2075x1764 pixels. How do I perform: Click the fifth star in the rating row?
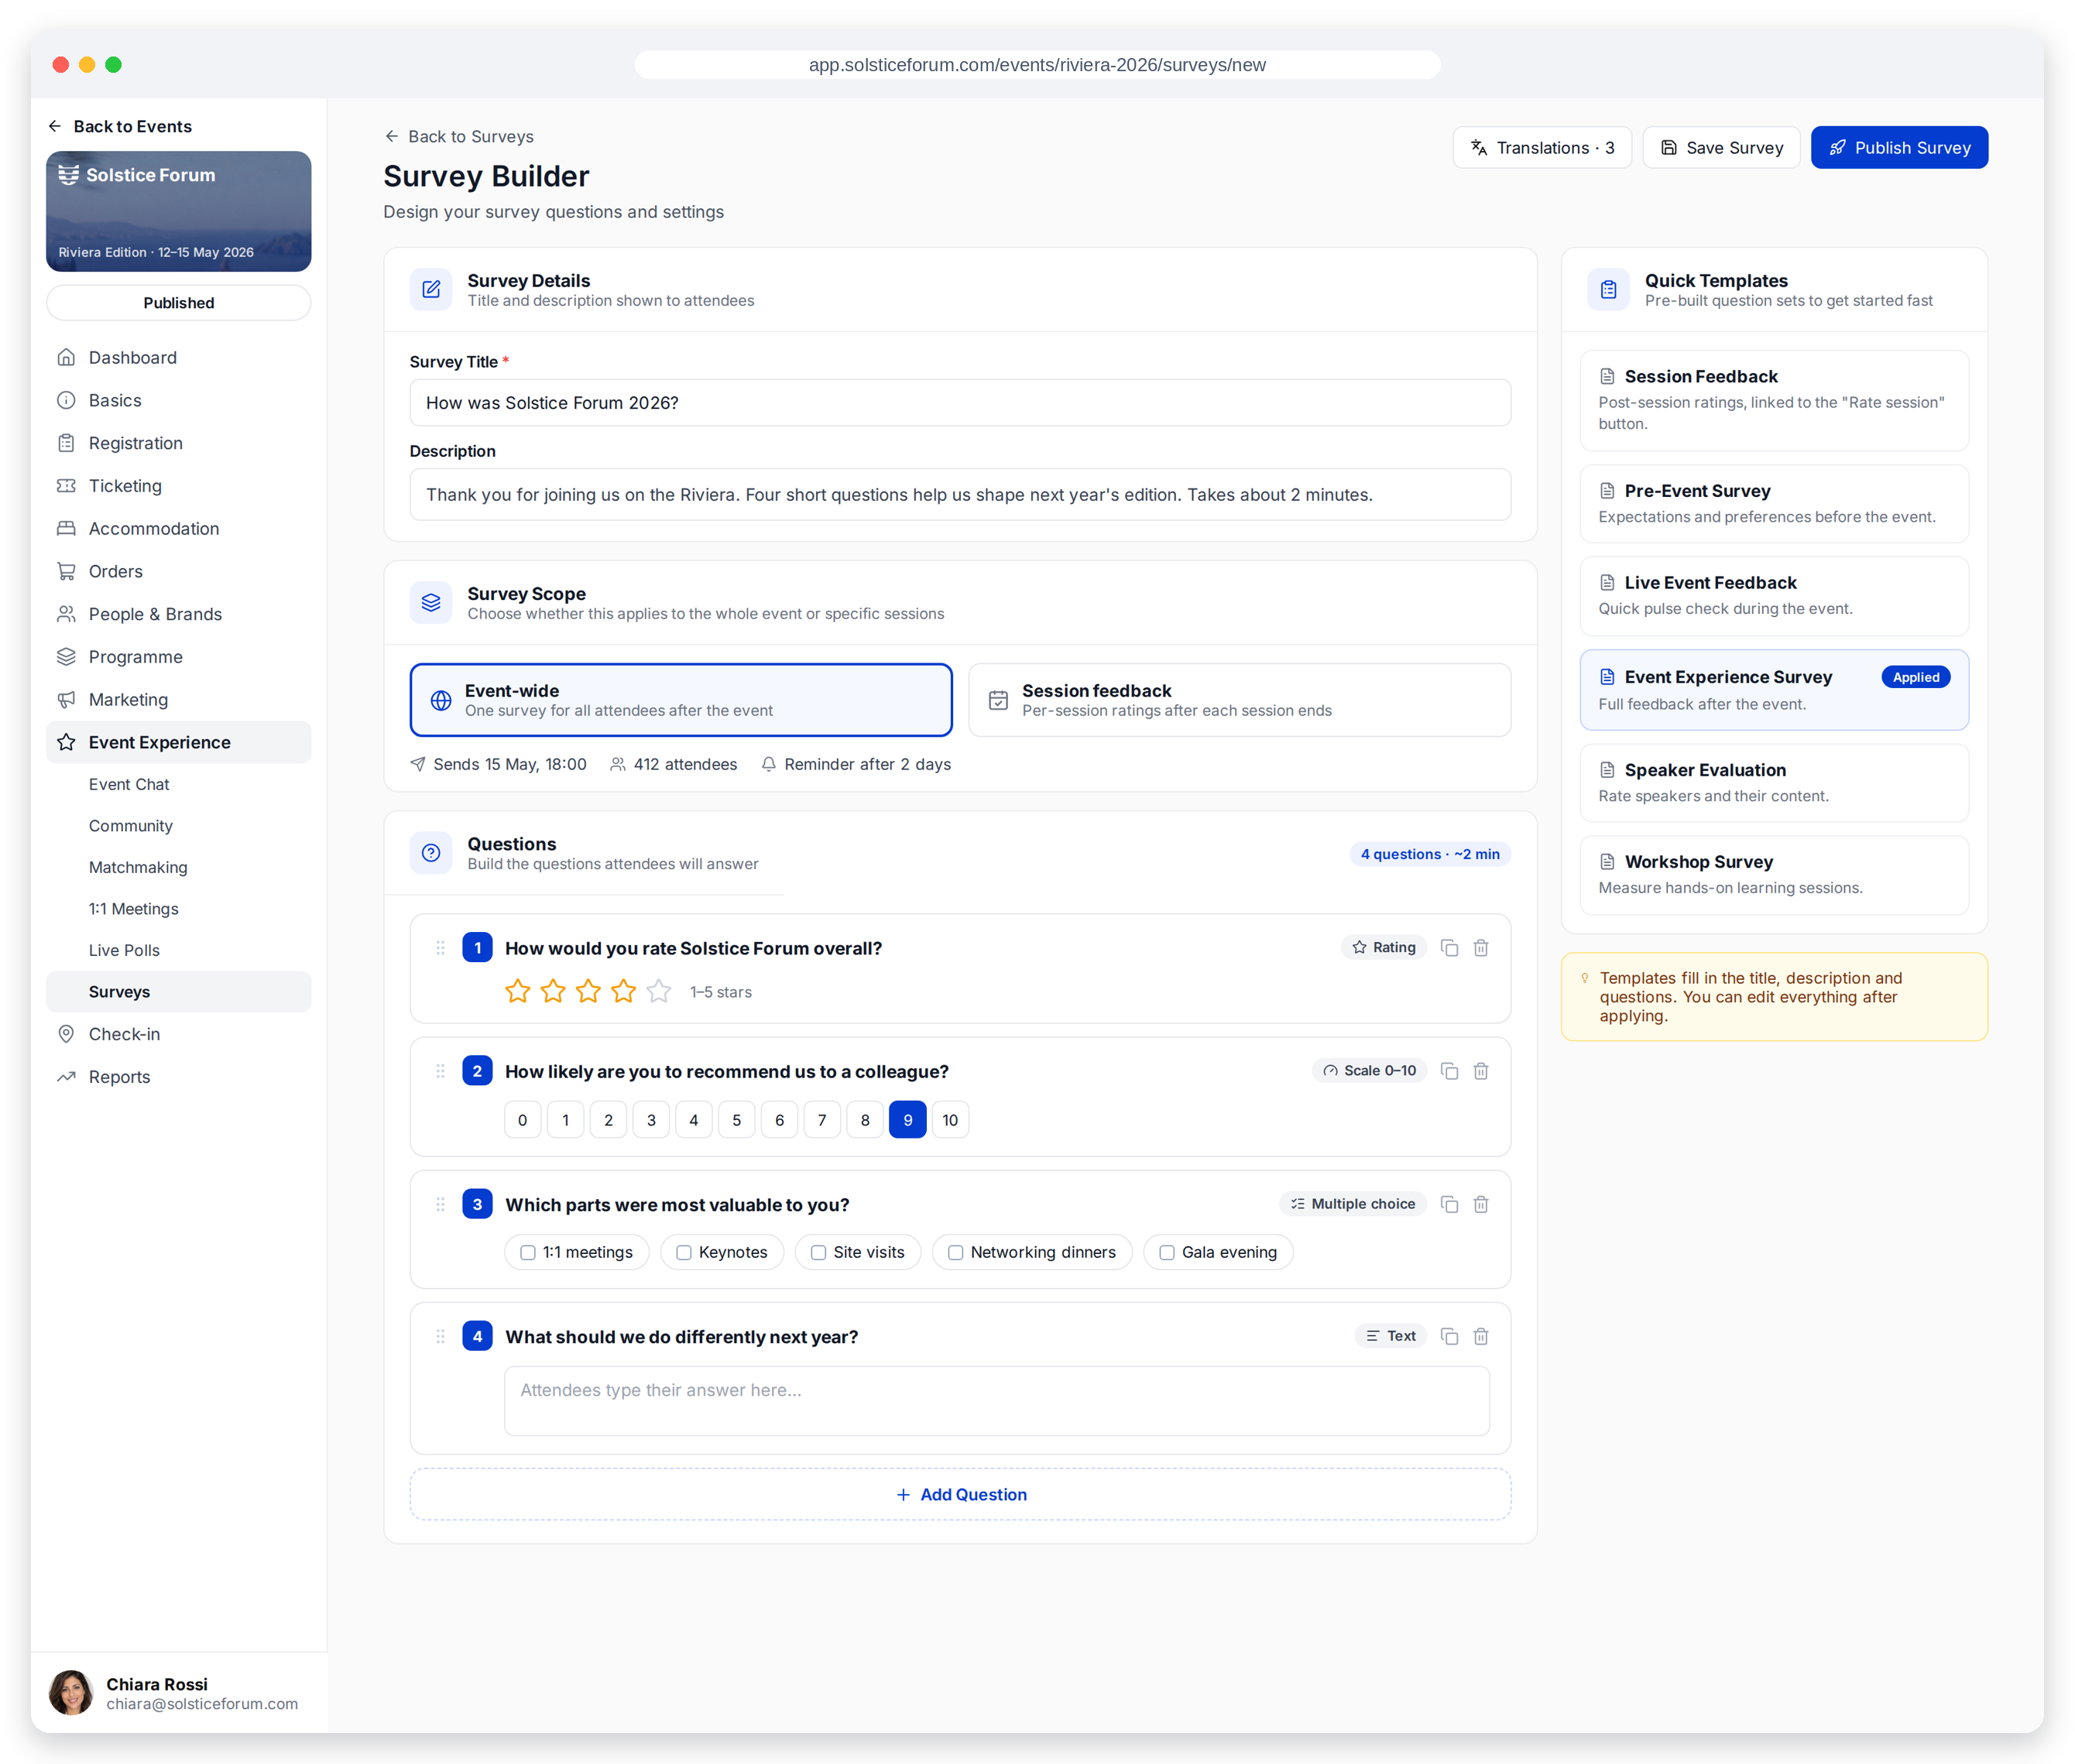(658, 991)
